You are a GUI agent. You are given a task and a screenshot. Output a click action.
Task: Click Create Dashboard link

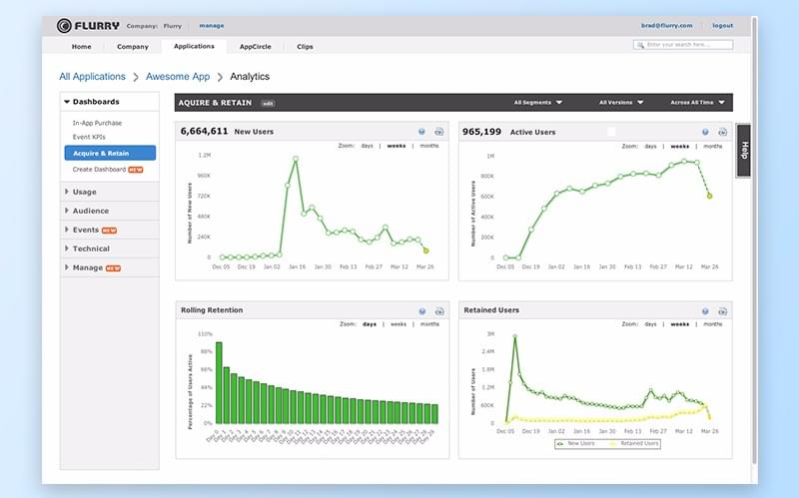point(99,170)
